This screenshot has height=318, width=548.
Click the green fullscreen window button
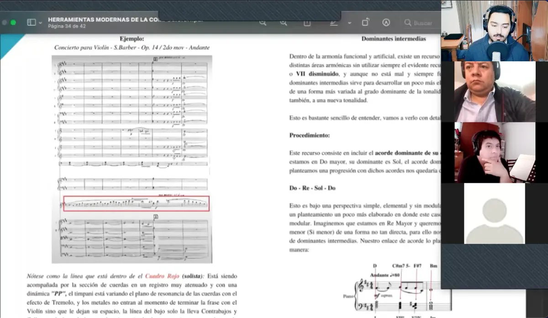point(13,22)
